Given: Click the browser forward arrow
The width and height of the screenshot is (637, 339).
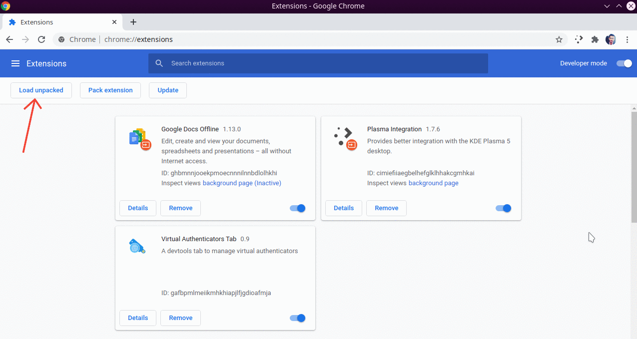Looking at the screenshot, I should [x=25, y=39].
